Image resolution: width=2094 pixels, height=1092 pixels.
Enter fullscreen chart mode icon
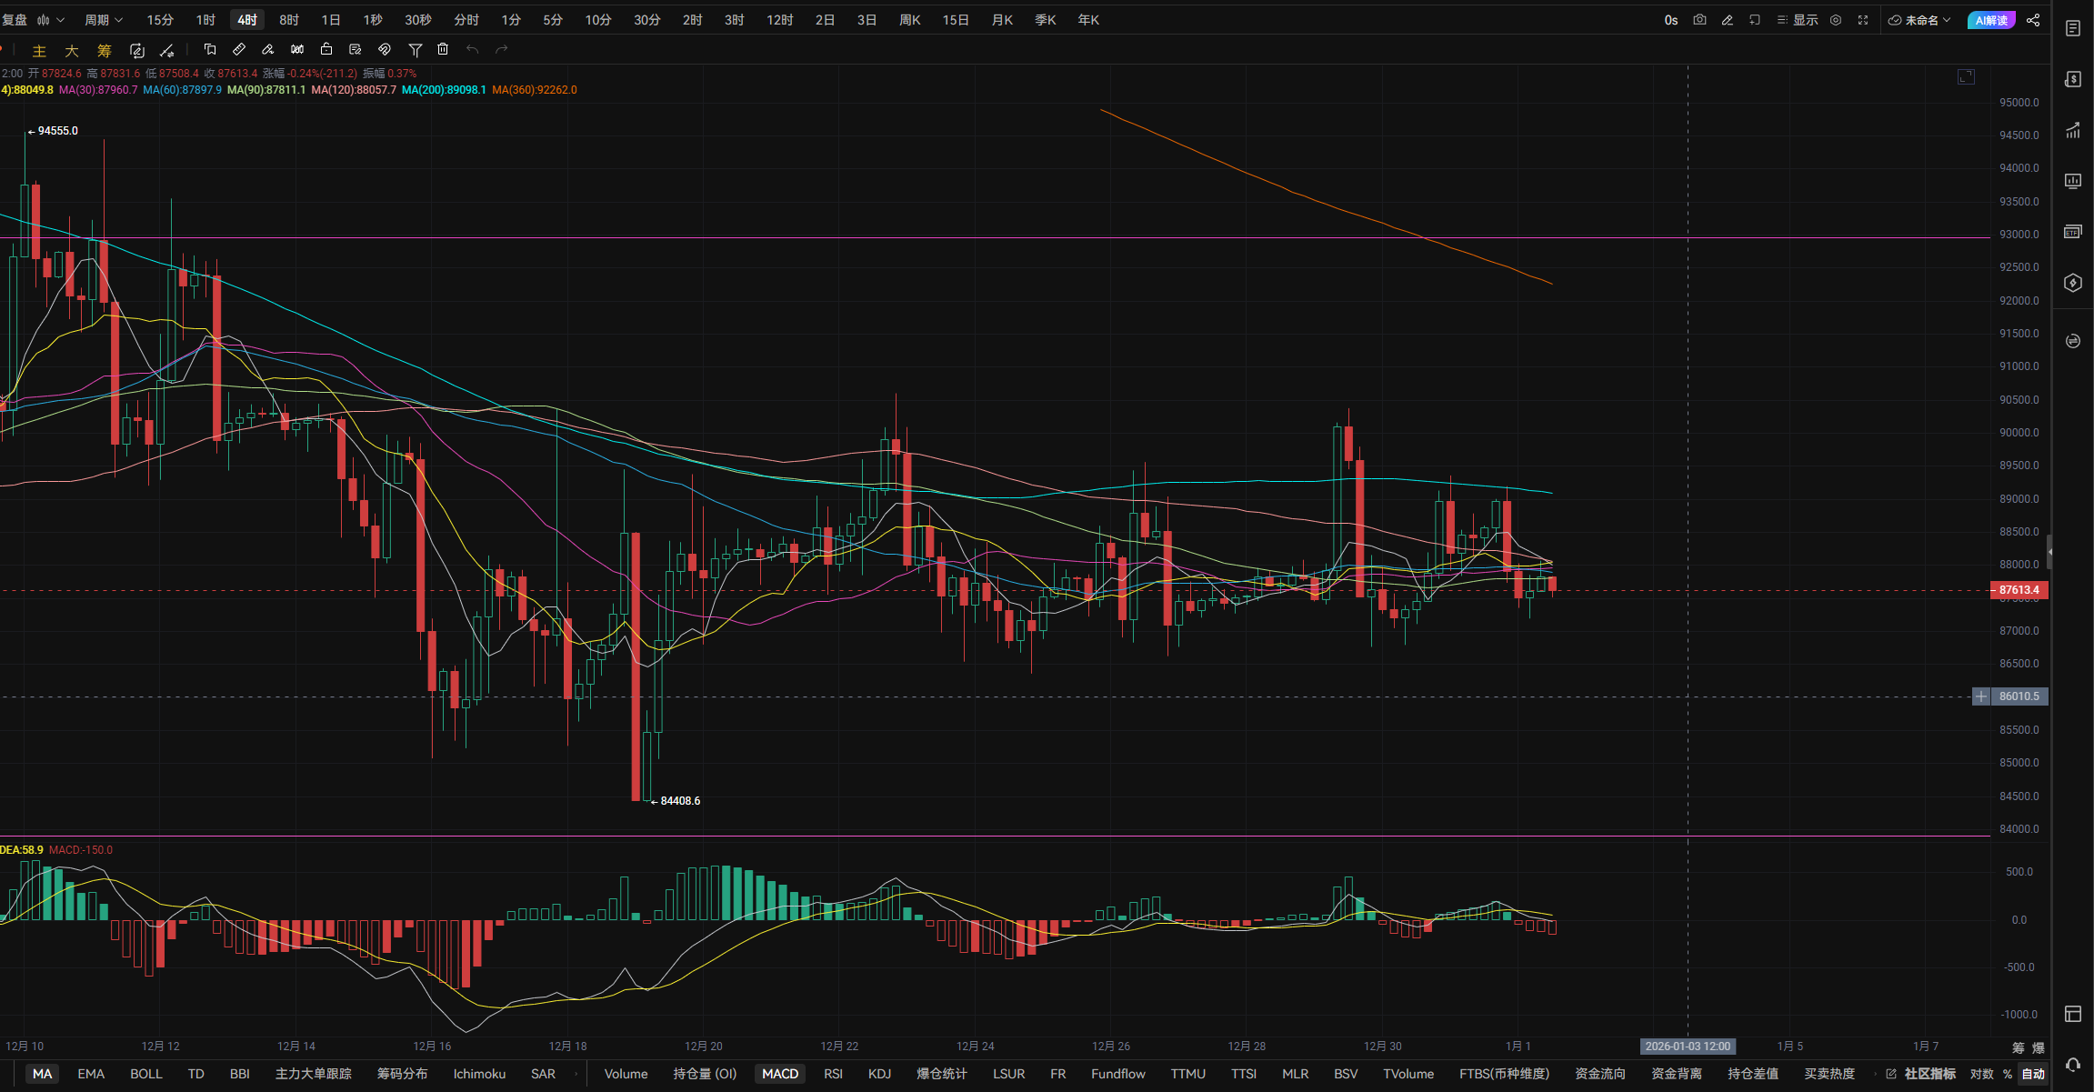point(1863,20)
